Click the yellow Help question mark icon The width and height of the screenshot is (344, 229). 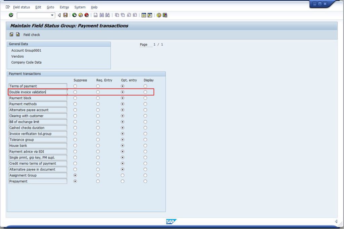click(x=159, y=15)
